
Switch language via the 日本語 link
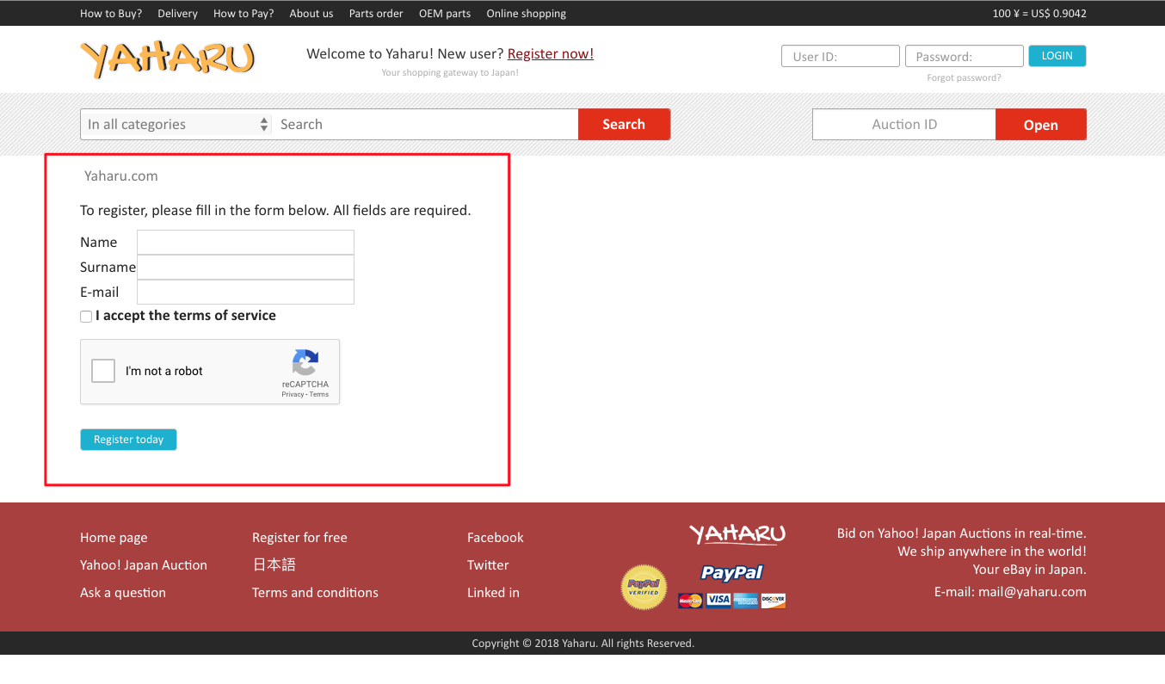(x=274, y=565)
